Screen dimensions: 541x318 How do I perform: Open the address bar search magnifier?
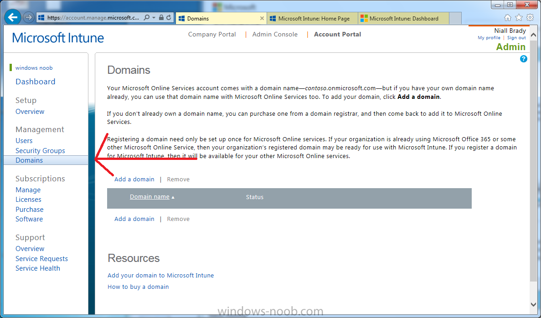click(147, 18)
